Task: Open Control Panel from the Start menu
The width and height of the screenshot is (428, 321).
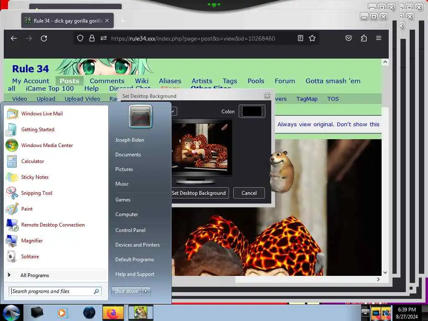Action: tap(130, 230)
